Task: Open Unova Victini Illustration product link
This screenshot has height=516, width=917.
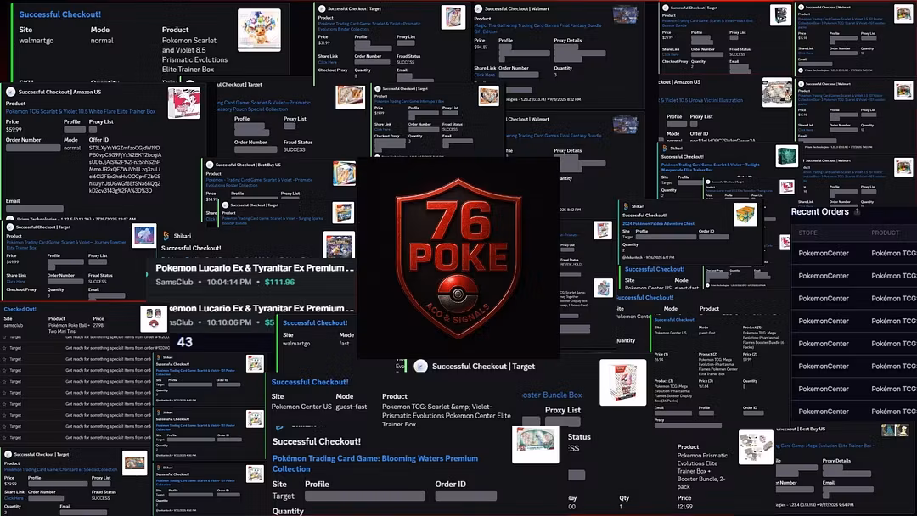Action: pos(700,100)
